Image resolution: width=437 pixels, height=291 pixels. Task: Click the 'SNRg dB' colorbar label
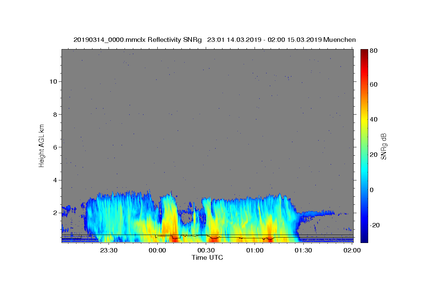click(383, 146)
